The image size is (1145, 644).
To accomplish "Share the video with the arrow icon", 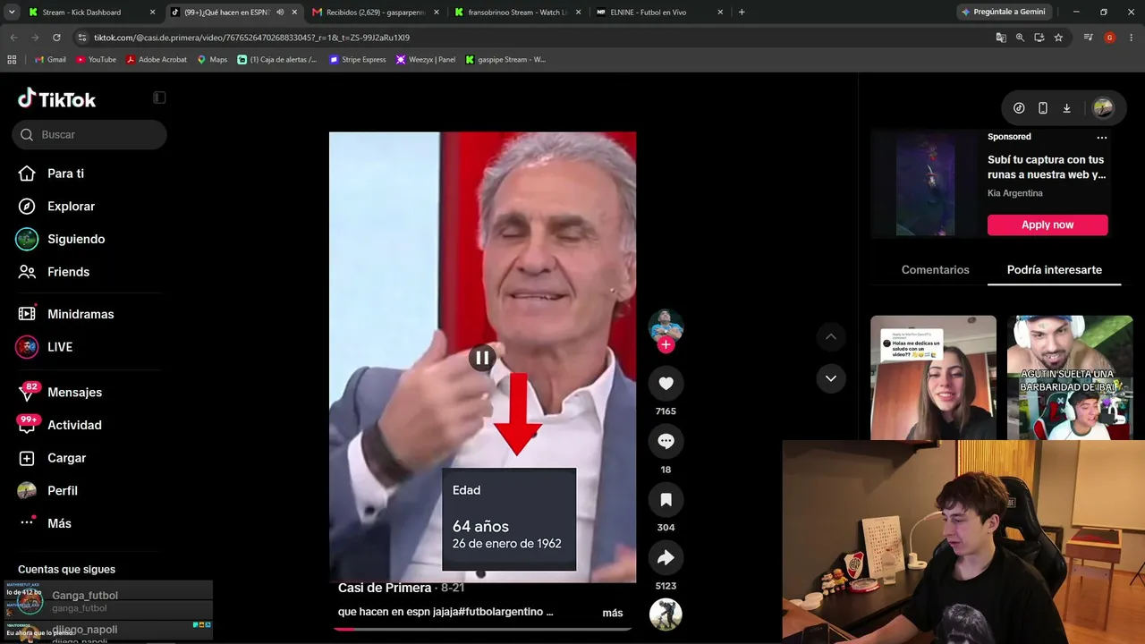I will point(666,558).
